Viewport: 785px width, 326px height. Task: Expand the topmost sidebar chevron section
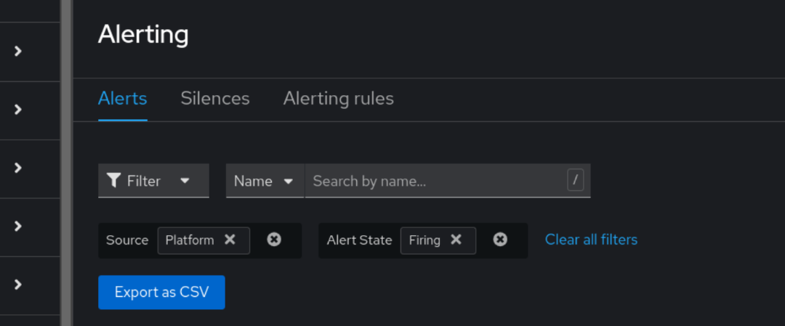19,52
